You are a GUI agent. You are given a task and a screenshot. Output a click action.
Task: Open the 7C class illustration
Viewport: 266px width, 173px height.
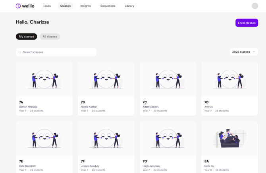coord(168,79)
